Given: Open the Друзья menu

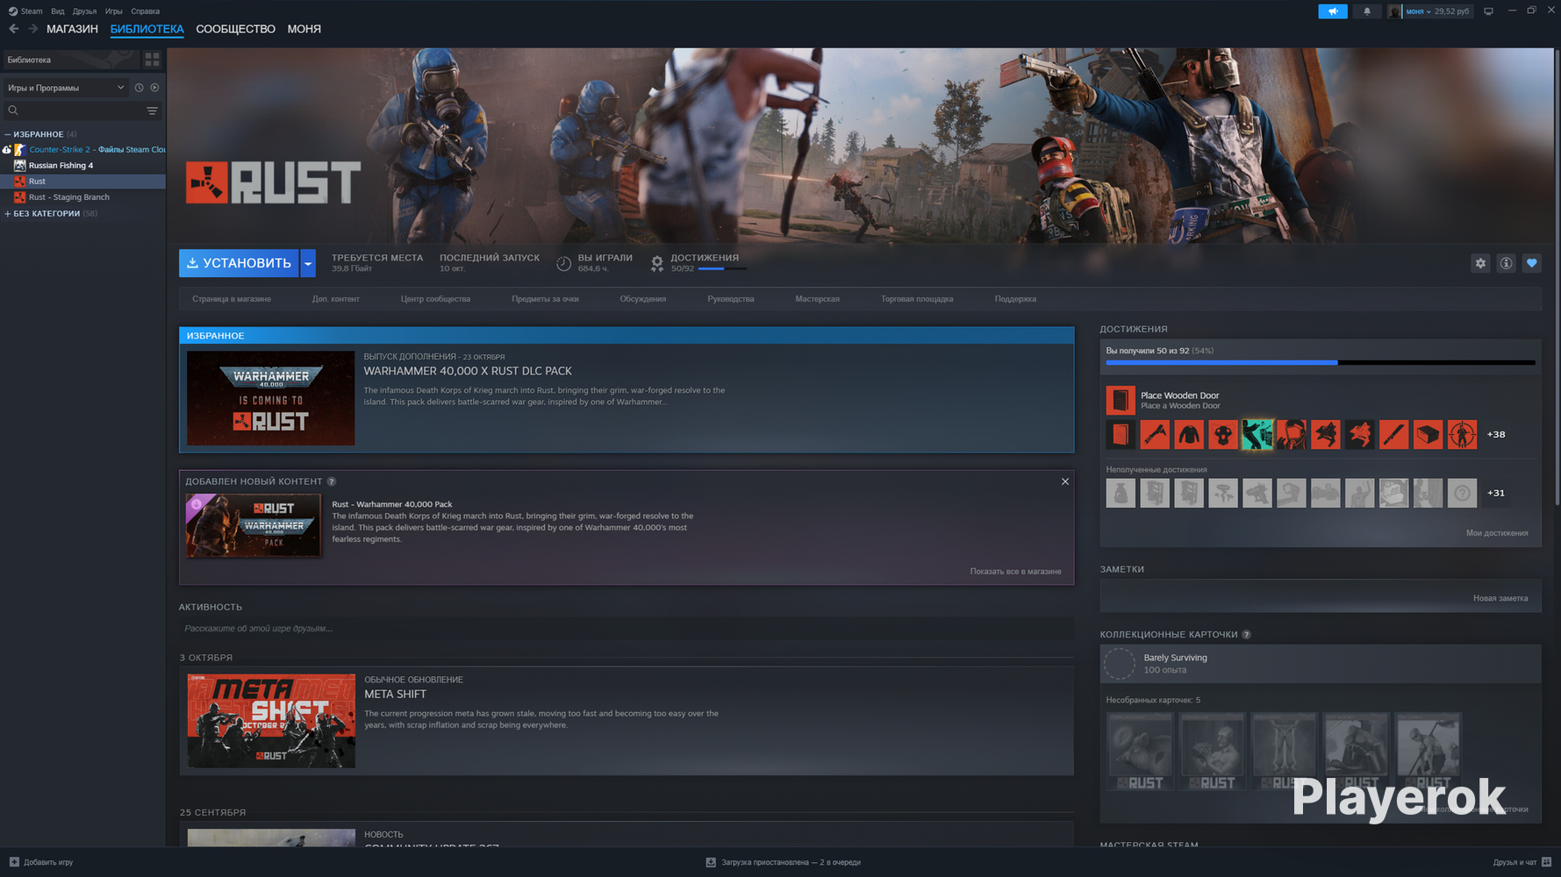Looking at the screenshot, I should click(x=85, y=11).
